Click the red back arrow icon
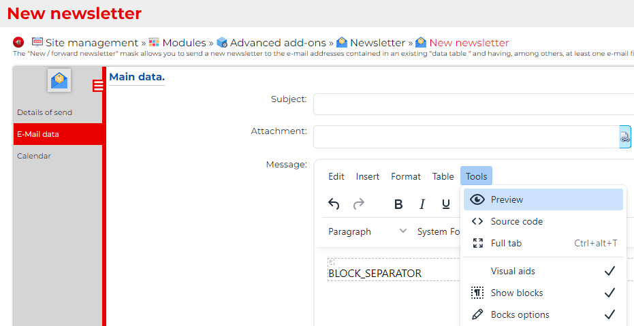 pyautogui.click(x=18, y=42)
